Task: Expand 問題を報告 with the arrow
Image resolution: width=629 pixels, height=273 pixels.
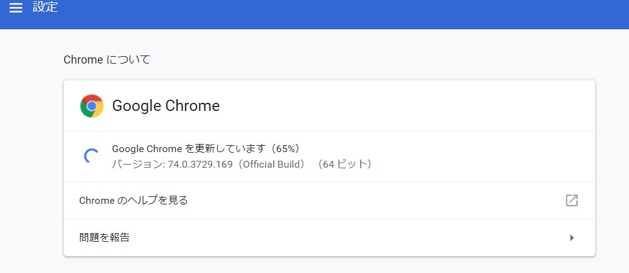Action: [x=571, y=237]
